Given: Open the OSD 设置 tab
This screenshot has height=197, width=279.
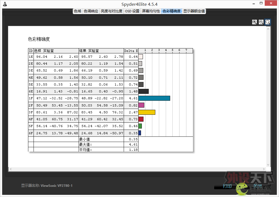Looking at the screenshot, I should click(132, 11).
